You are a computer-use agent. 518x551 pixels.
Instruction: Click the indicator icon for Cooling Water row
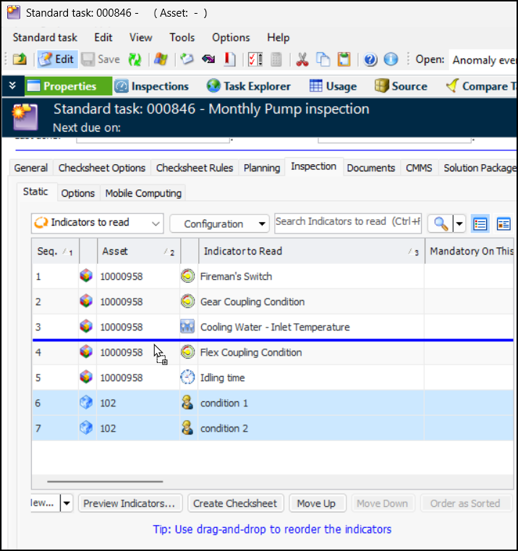coord(187,326)
